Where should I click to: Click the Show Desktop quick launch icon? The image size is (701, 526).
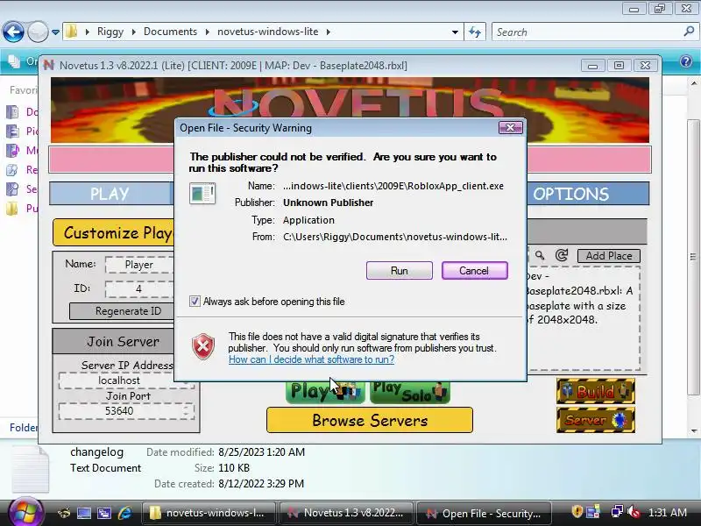coord(84,513)
